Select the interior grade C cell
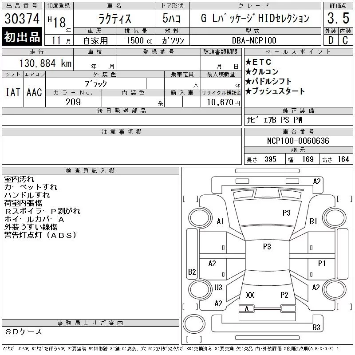 tap(345, 40)
